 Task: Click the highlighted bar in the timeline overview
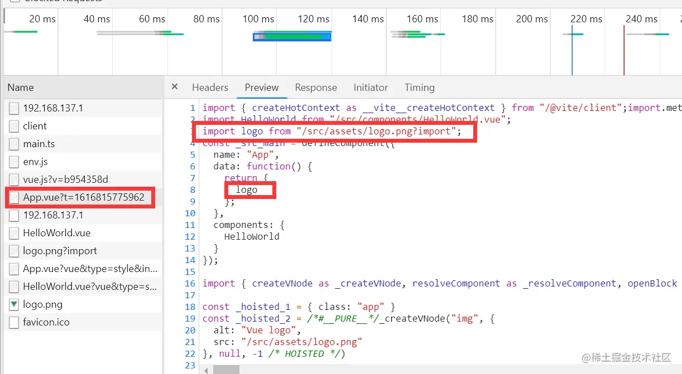(292, 37)
